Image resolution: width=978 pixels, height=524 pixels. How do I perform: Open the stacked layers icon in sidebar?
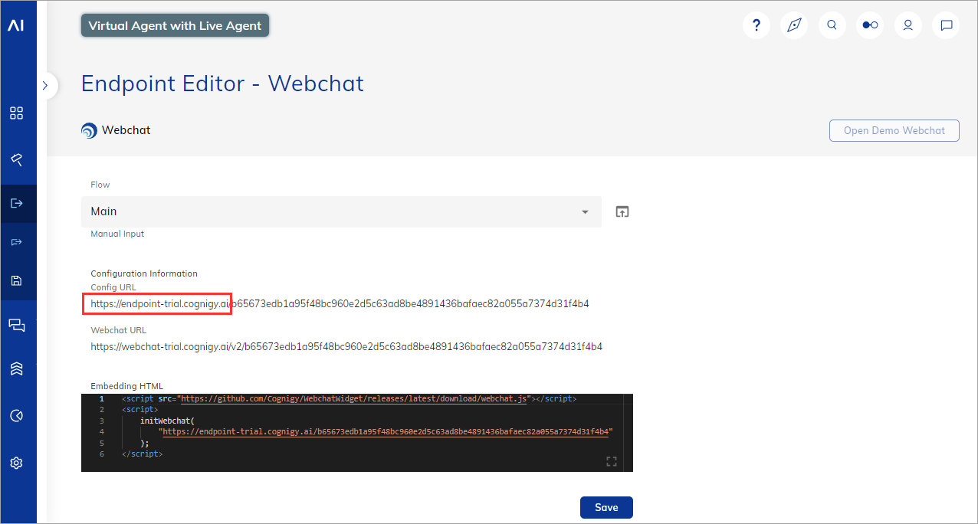16,368
